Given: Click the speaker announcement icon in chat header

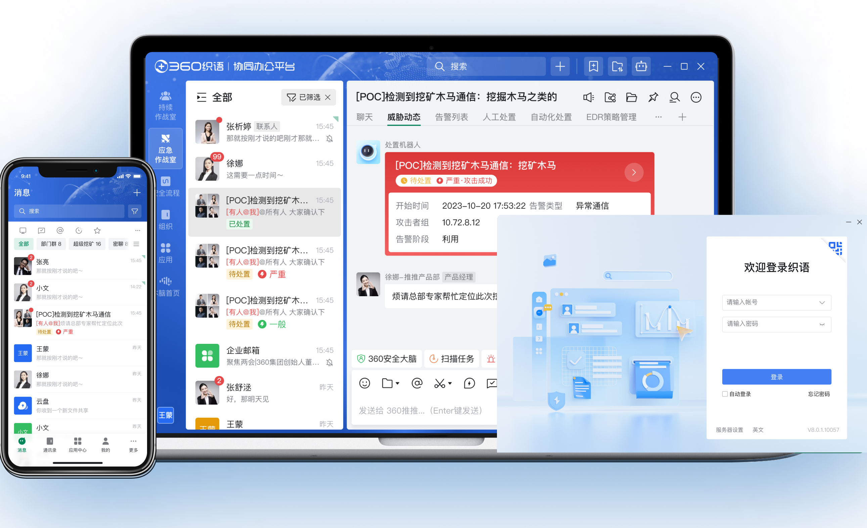Looking at the screenshot, I should pyautogui.click(x=588, y=97).
